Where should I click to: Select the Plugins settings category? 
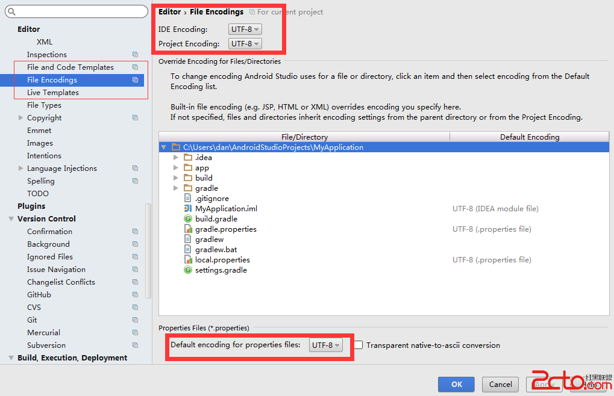(x=31, y=206)
